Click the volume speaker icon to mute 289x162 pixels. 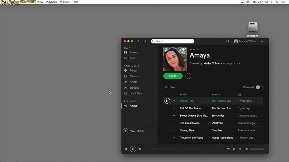[247, 149]
